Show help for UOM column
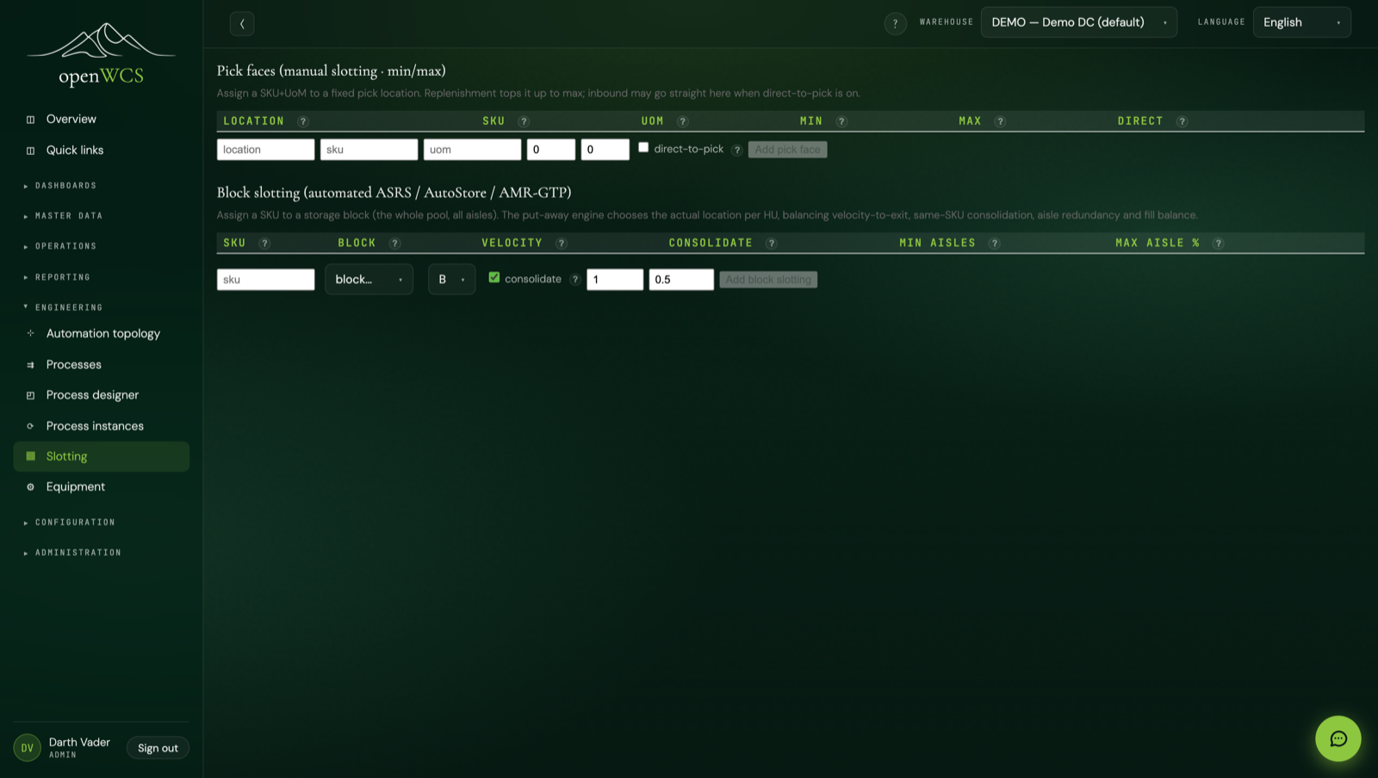1378x778 pixels. (x=683, y=121)
